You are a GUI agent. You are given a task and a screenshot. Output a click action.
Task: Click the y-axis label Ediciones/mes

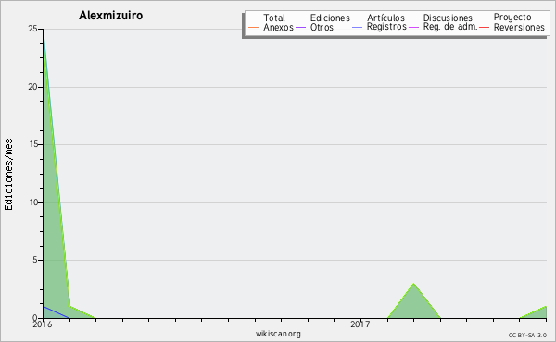click(8, 175)
